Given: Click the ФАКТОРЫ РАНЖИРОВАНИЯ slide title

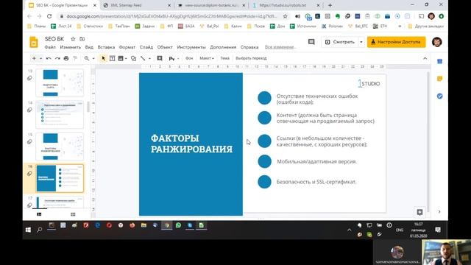Looking at the screenshot, I should [191, 144].
